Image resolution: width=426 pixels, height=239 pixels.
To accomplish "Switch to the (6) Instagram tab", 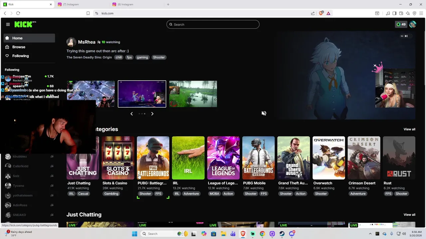I will pyautogui.click(x=136, y=4).
